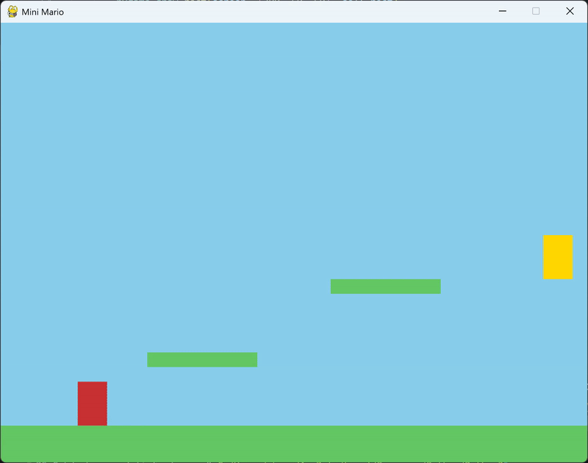Select the red player block
The height and width of the screenshot is (463, 588).
pyautogui.click(x=92, y=403)
